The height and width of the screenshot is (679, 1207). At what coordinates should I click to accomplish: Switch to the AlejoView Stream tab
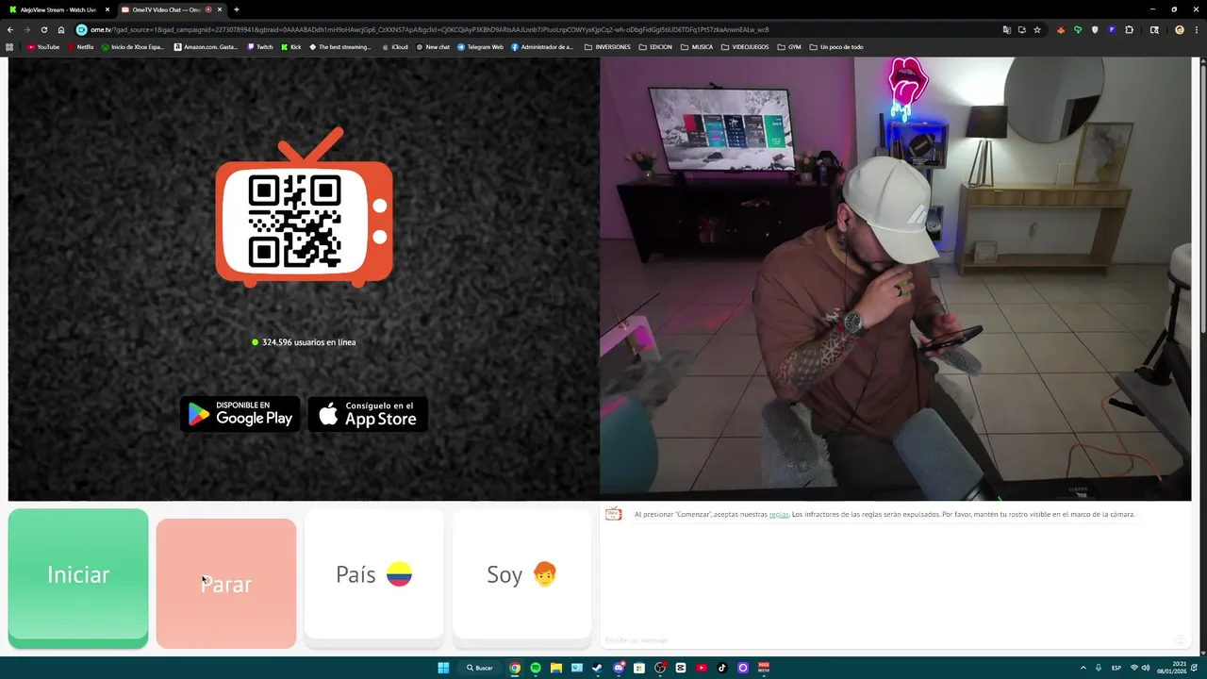coord(58,9)
